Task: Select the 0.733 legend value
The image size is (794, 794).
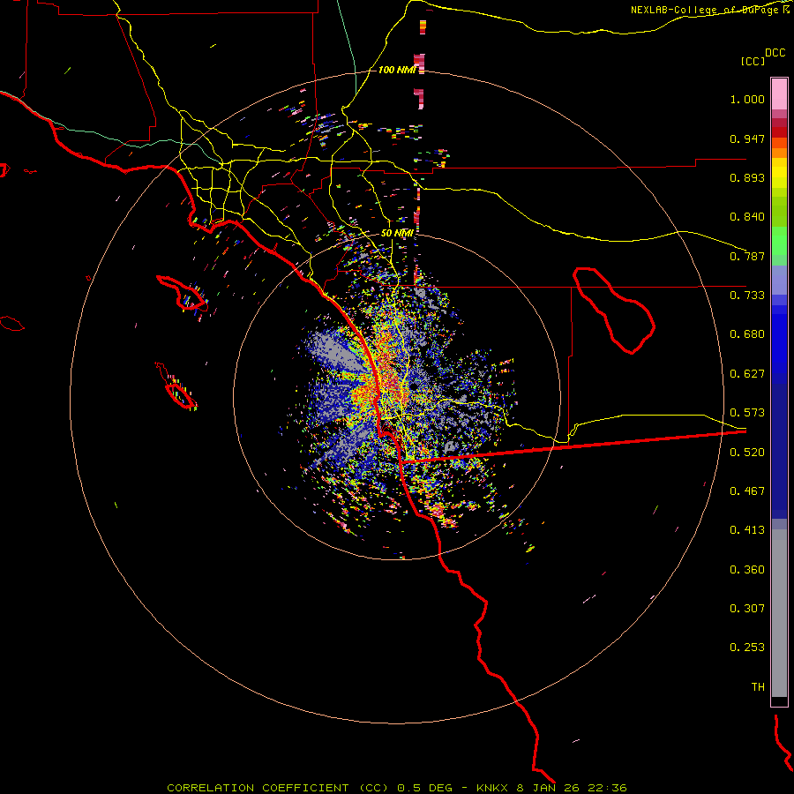Action: point(747,296)
